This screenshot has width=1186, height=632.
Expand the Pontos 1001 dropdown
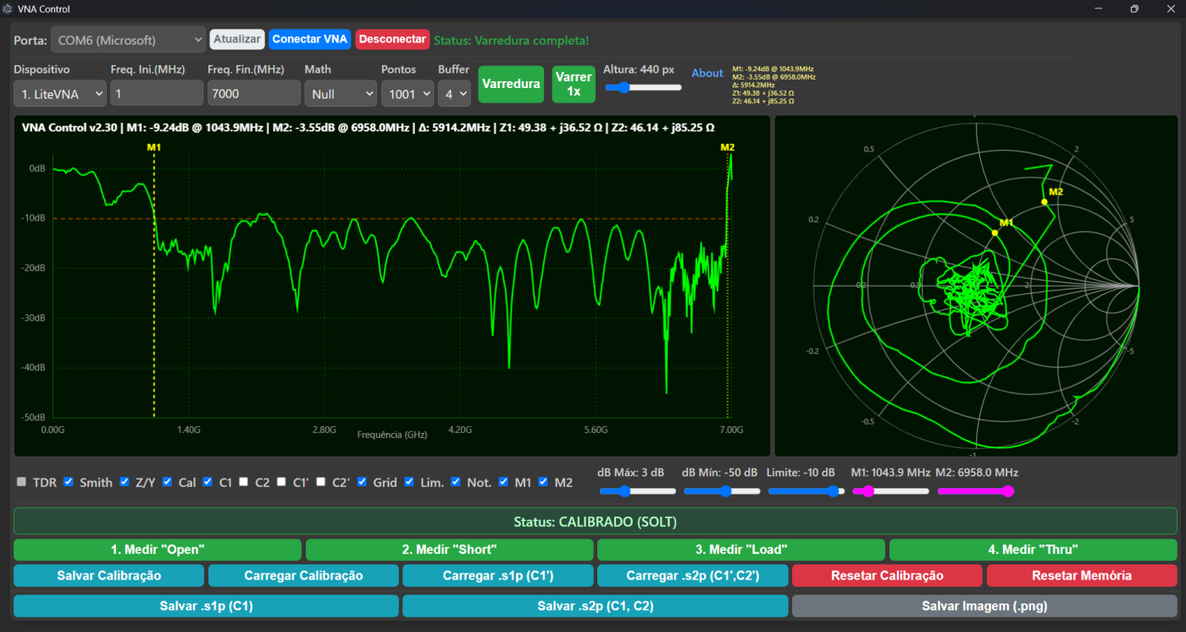tap(407, 94)
